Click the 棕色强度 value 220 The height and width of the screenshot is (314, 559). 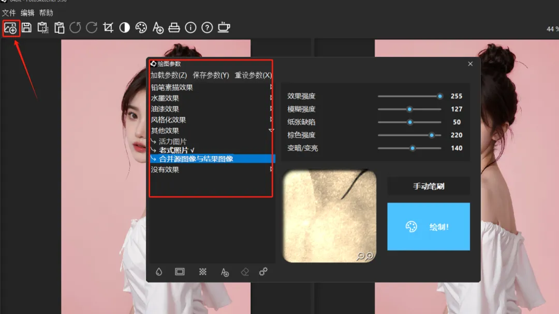point(457,135)
